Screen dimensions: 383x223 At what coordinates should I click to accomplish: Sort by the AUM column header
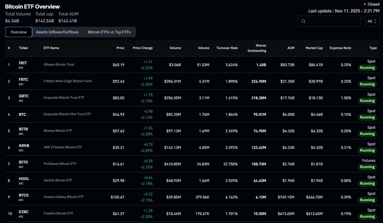[291, 48]
